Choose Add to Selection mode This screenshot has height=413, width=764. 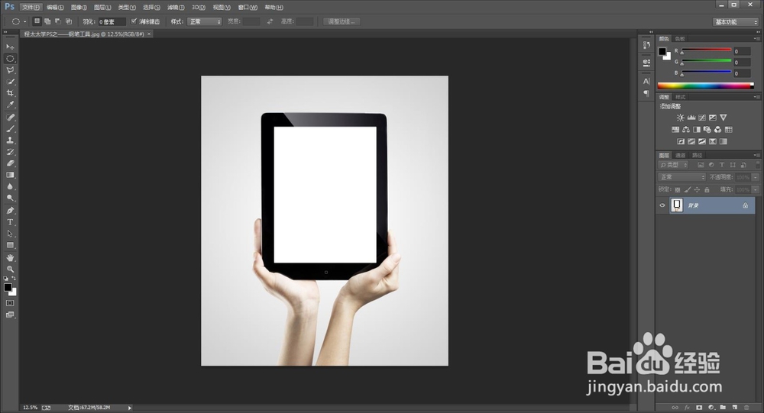pos(47,21)
